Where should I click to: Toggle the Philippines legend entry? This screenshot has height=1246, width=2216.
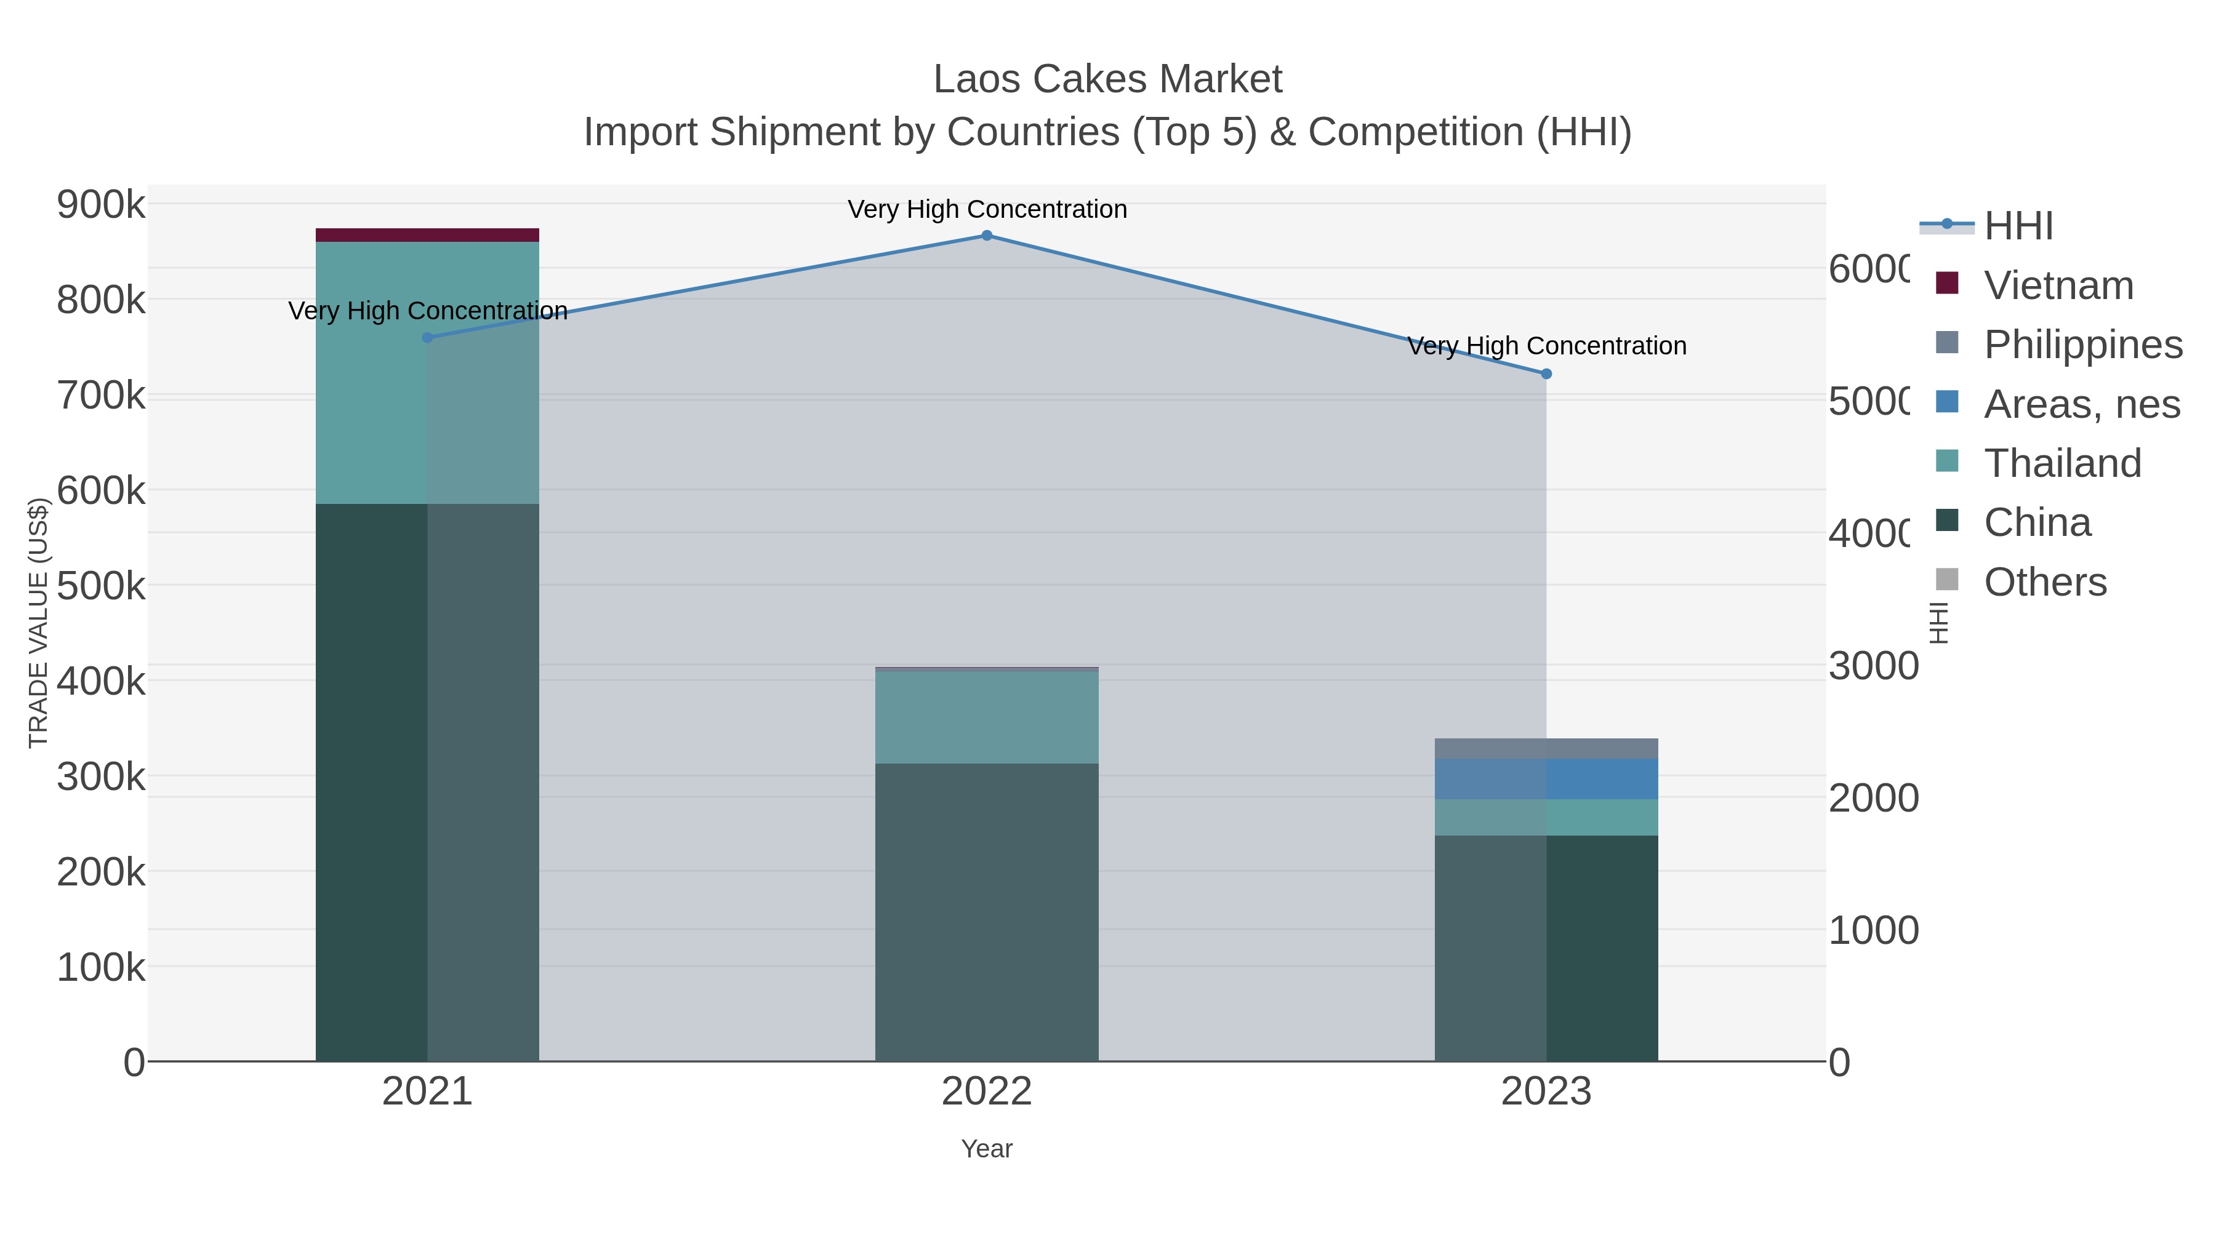[x=2058, y=344]
